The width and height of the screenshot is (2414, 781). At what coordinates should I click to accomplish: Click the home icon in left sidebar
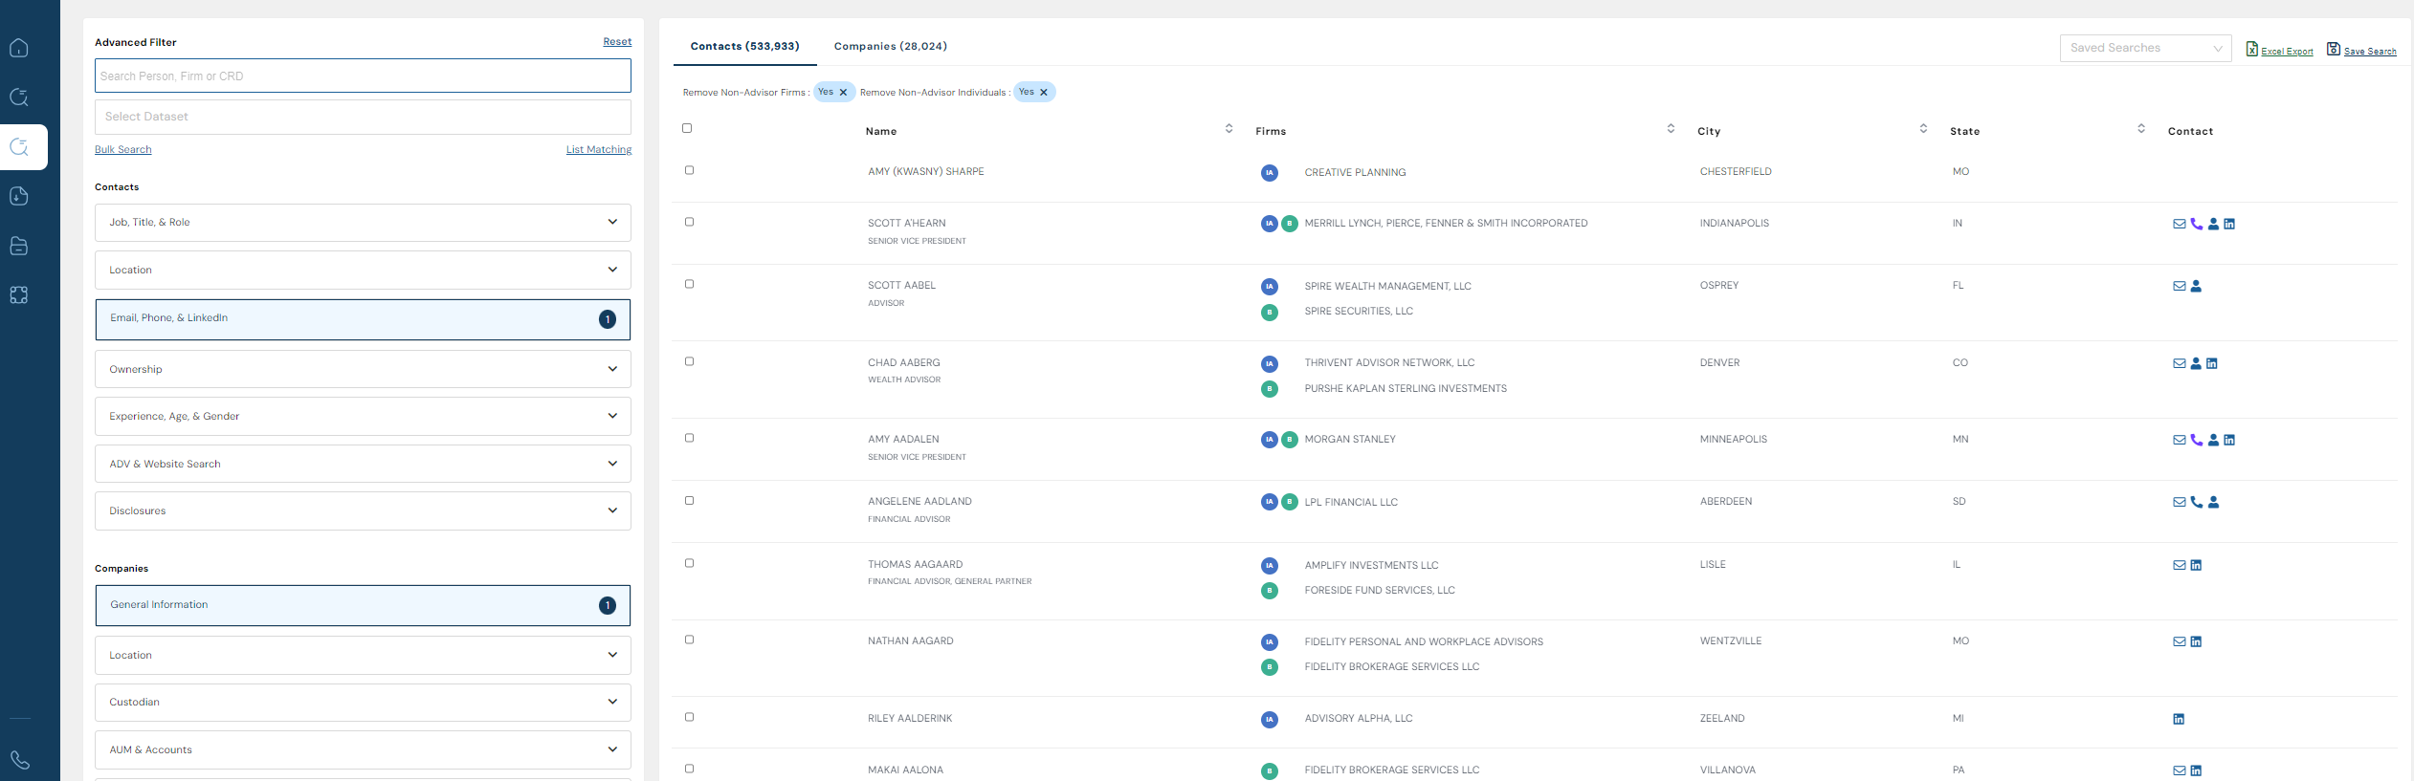tap(19, 48)
